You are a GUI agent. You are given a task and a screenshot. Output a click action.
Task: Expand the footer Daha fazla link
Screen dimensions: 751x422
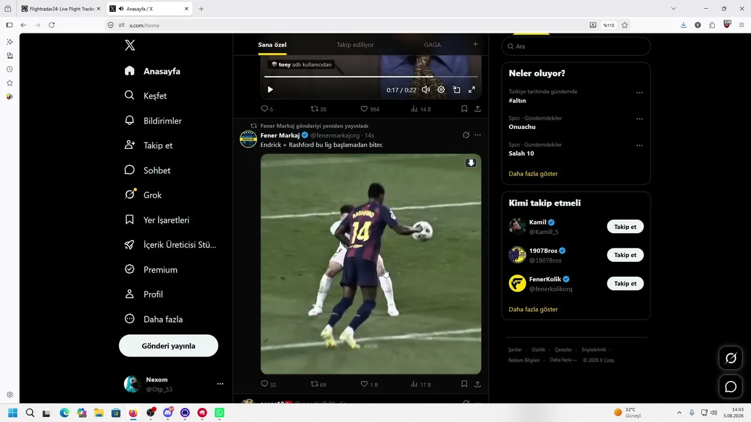pos(563,360)
